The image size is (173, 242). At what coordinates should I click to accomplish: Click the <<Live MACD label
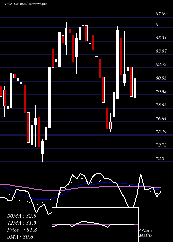click(x=146, y=233)
